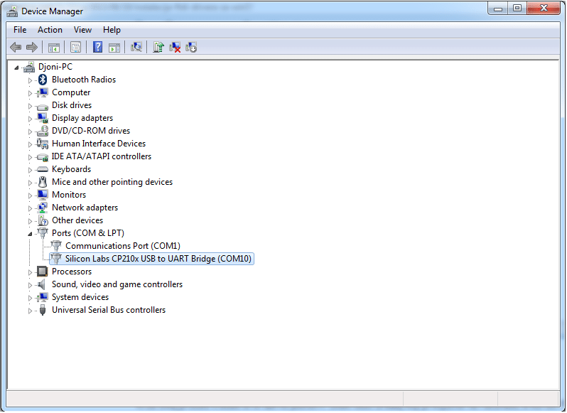Viewport: 567px width, 413px height.
Task: Collapse the Ports (COM & LPT) node
Action: [x=31, y=233]
